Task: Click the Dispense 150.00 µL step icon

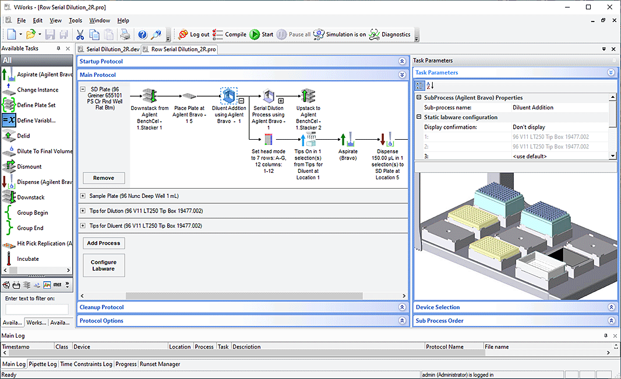Action: tap(387, 139)
